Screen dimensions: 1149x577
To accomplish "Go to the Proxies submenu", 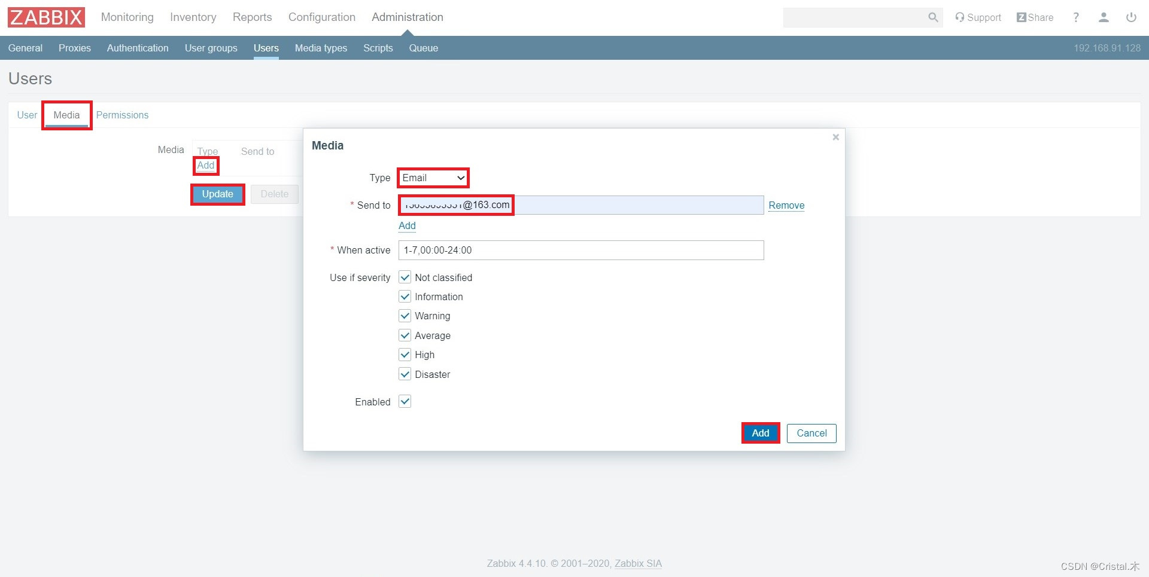I will pos(75,48).
